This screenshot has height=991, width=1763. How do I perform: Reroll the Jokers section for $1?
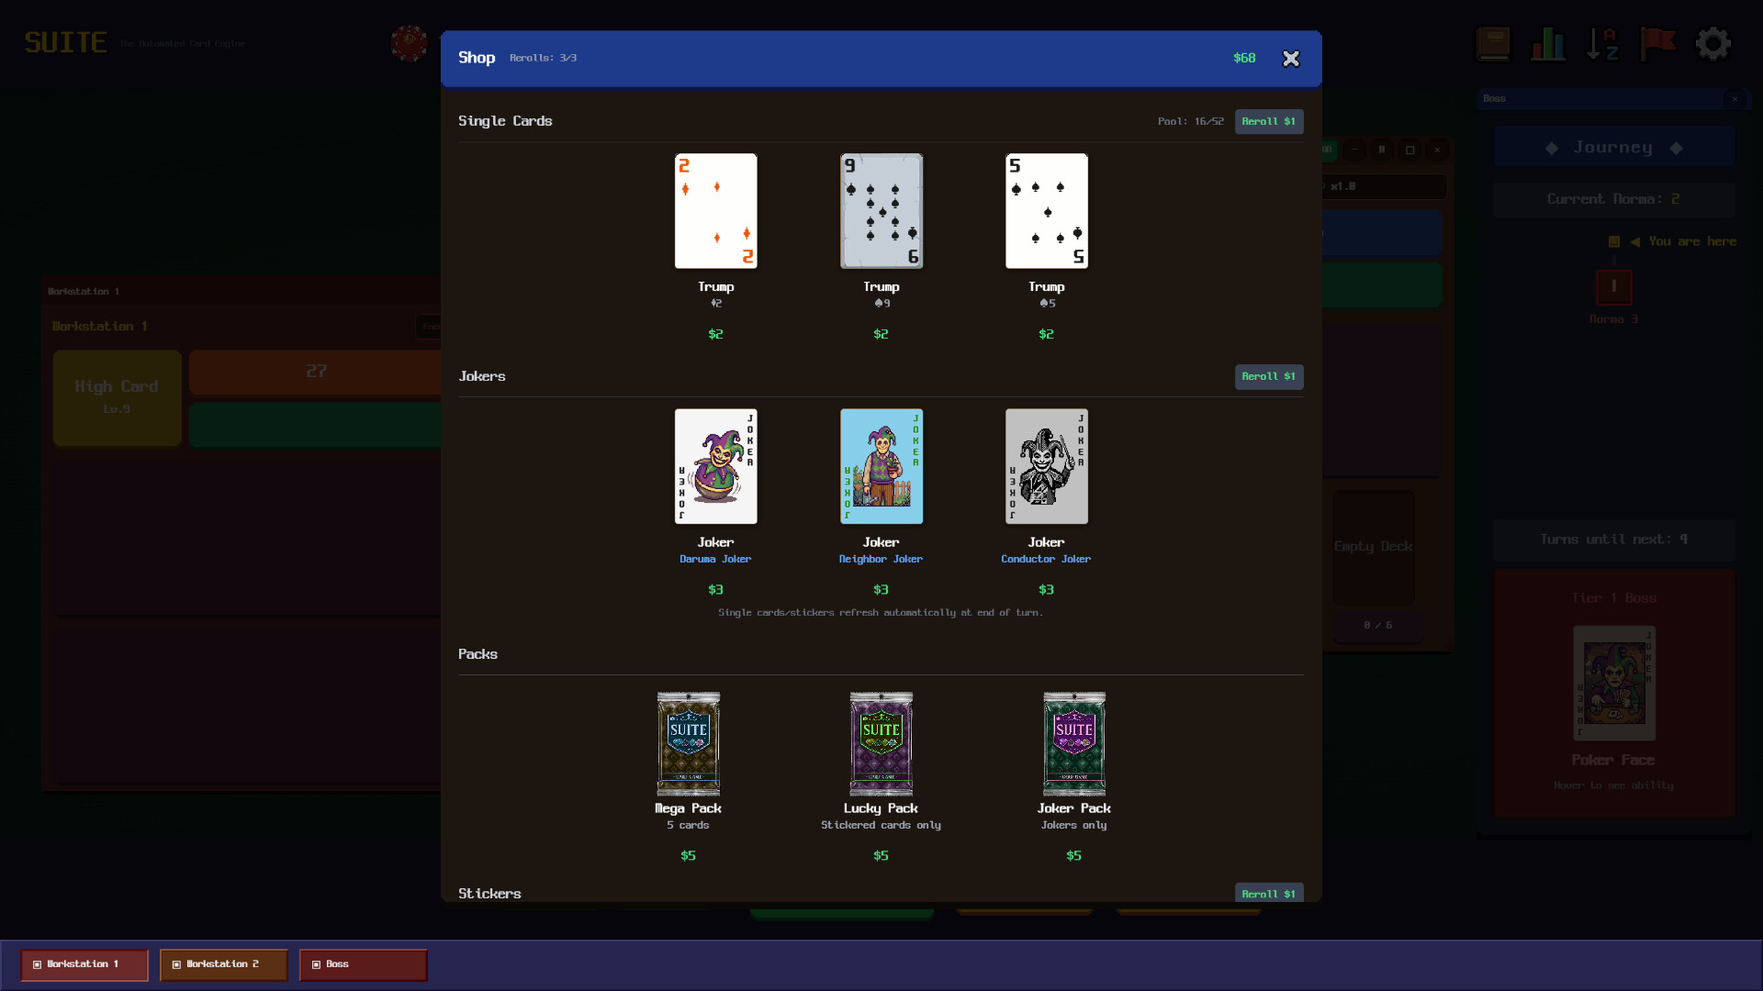pyautogui.click(x=1269, y=376)
